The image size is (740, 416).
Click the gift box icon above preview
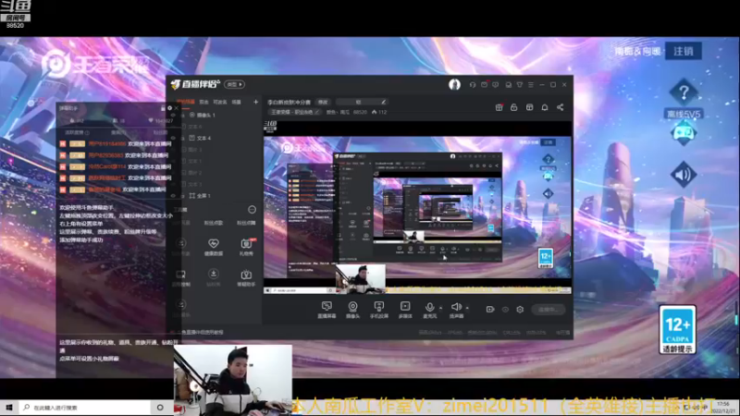click(499, 107)
